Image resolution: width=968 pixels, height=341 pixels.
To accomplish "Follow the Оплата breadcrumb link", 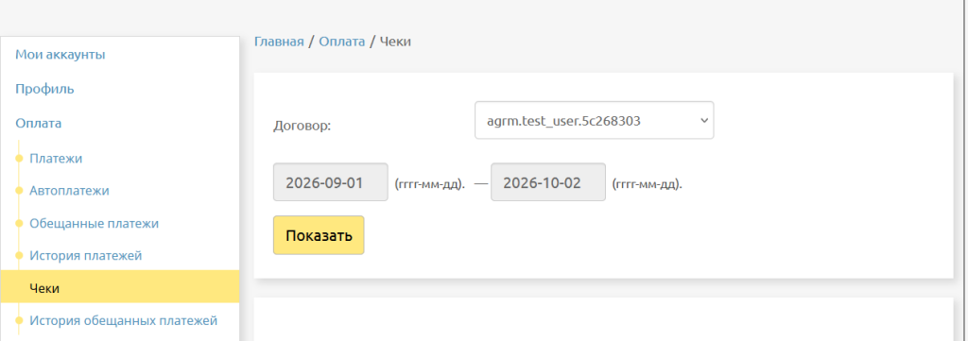I will click(342, 42).
